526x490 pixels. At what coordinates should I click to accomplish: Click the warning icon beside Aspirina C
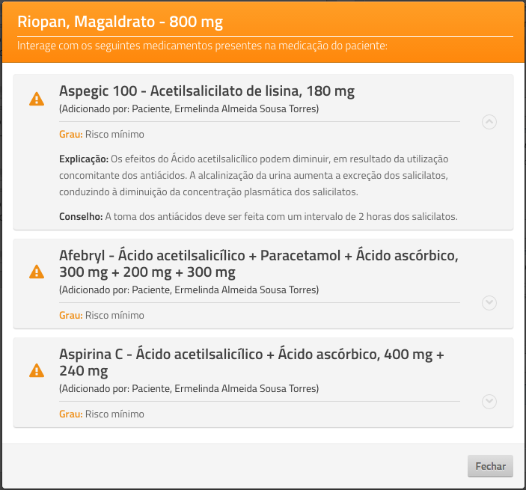37,370
